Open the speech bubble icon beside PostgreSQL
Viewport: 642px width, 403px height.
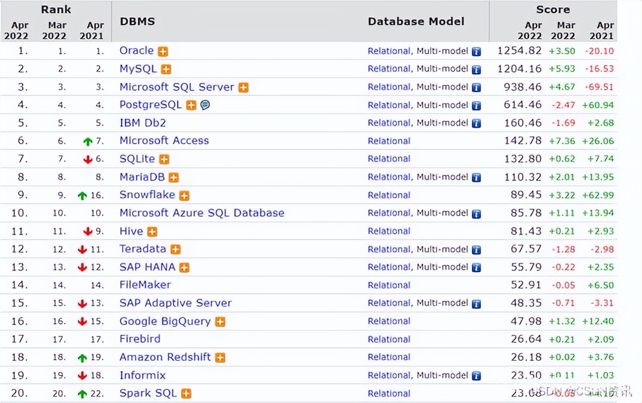[205, 105]
